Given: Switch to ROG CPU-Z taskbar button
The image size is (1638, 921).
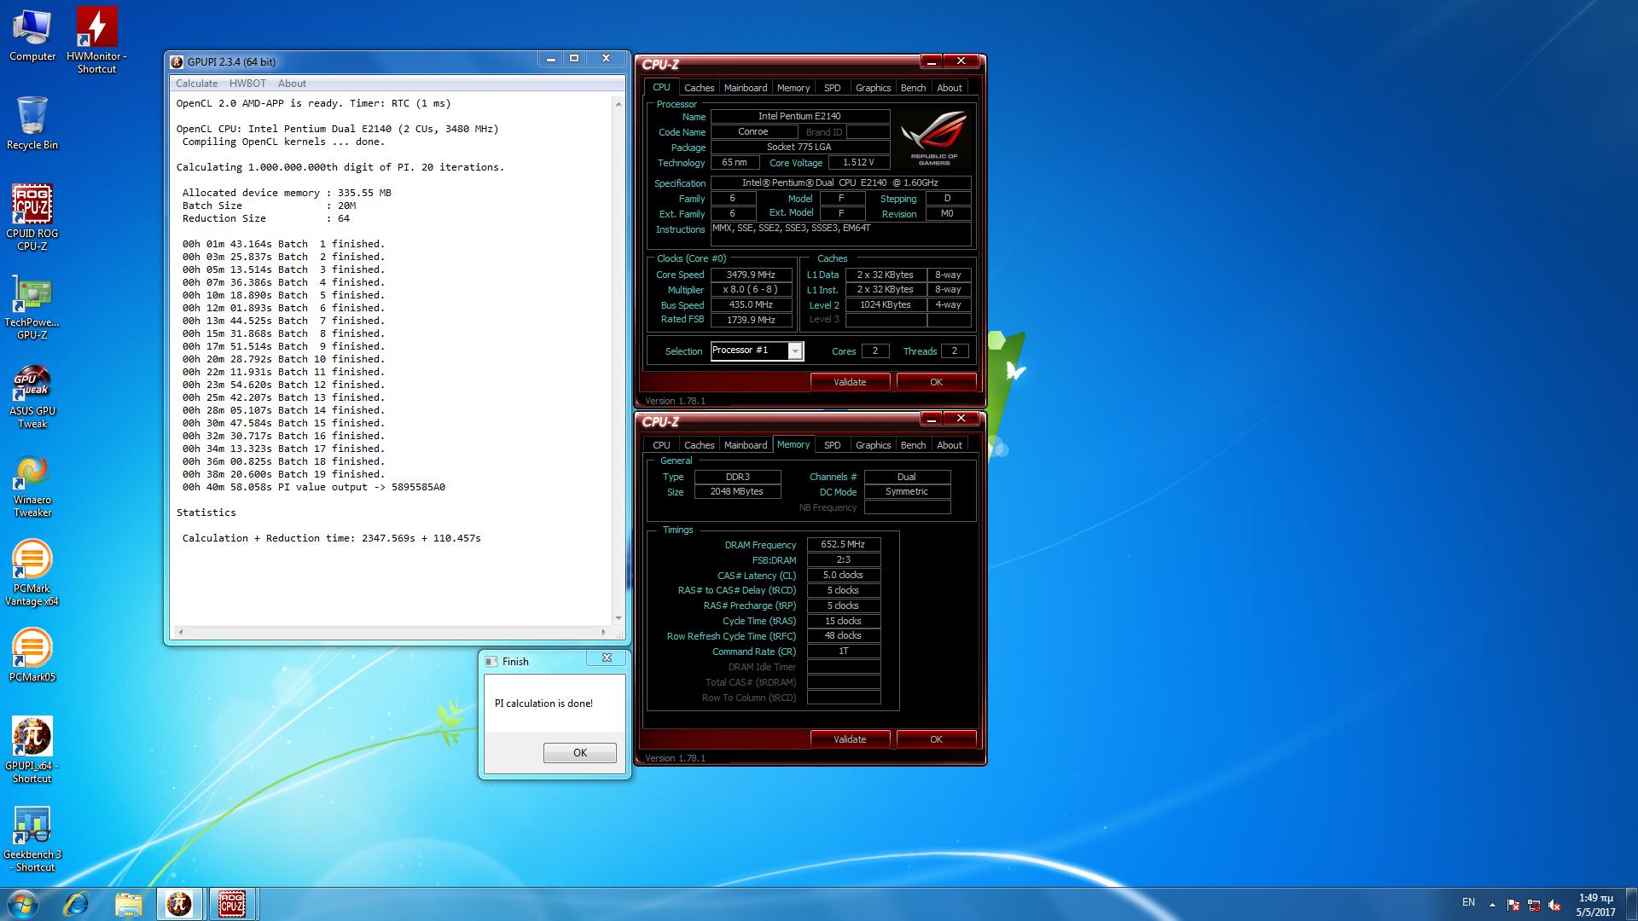Looking at the screenshot, I should coord(232,904).
